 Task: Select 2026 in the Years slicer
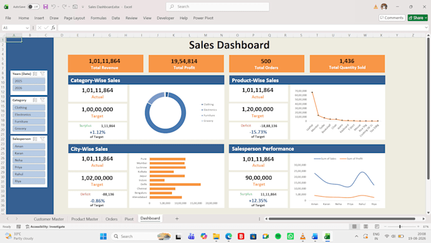pos(29,88)
